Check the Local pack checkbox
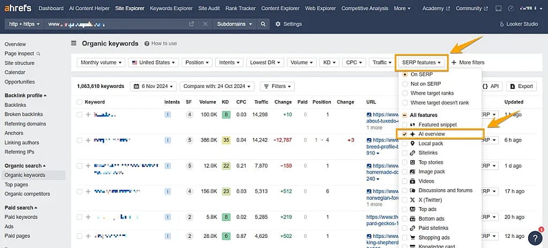The width and height of the screenshot is (548, 248). pos(405,144)
